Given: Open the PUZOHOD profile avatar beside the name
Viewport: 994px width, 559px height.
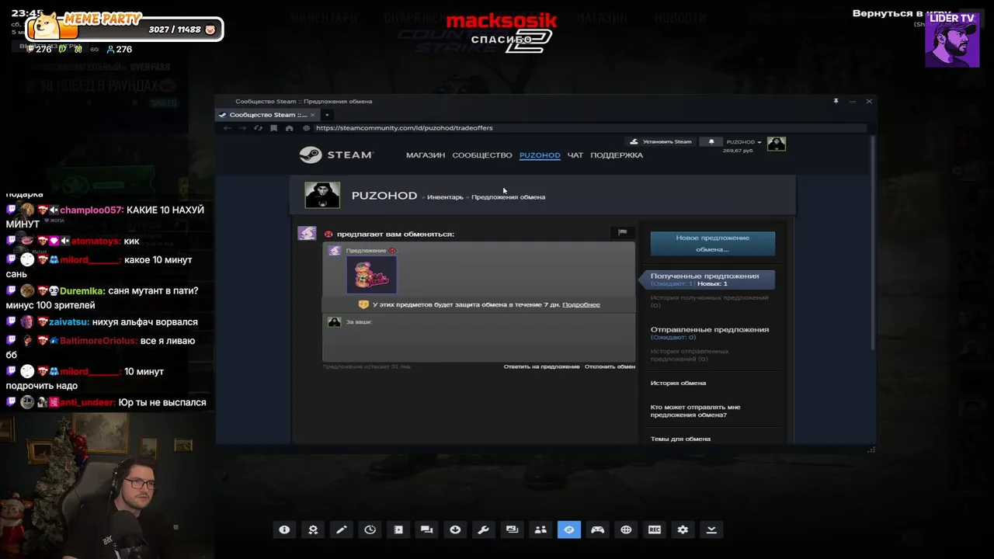Looking at the screenshot, I should (x=322, y=195).
